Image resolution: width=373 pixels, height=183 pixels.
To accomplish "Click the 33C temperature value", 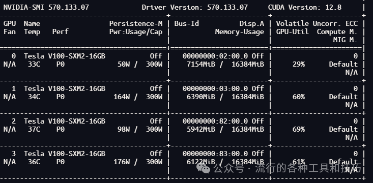I will (x=34, y=65).
